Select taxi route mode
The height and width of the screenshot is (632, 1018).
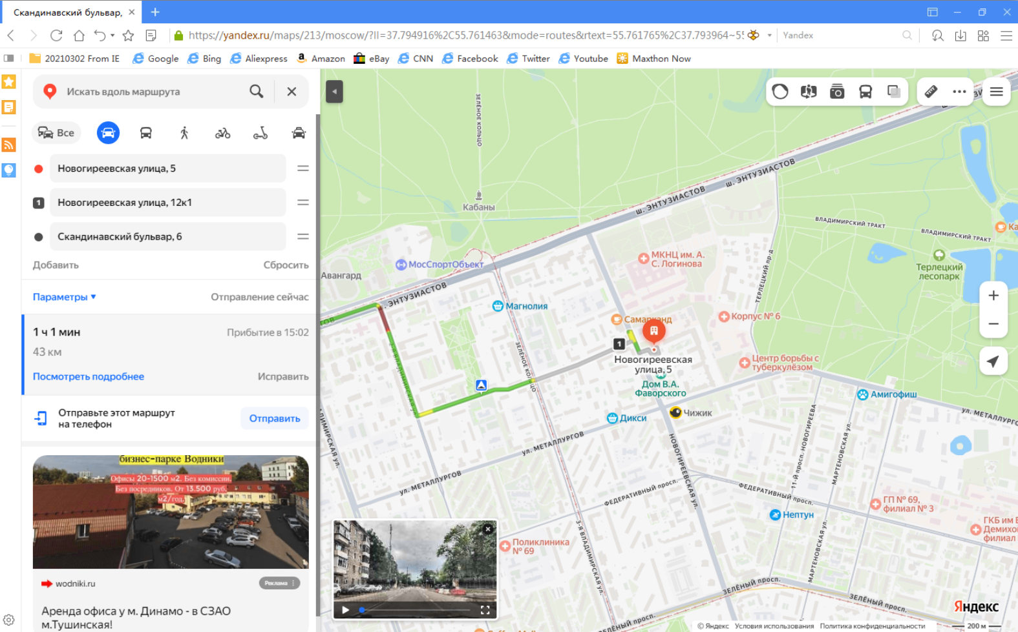tap(299, 133)
